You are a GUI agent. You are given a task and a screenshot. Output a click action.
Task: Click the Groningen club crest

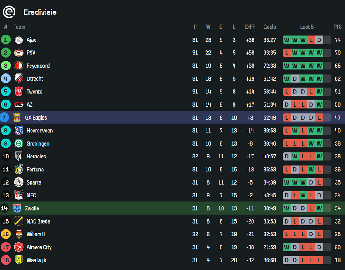coord(19,143)
